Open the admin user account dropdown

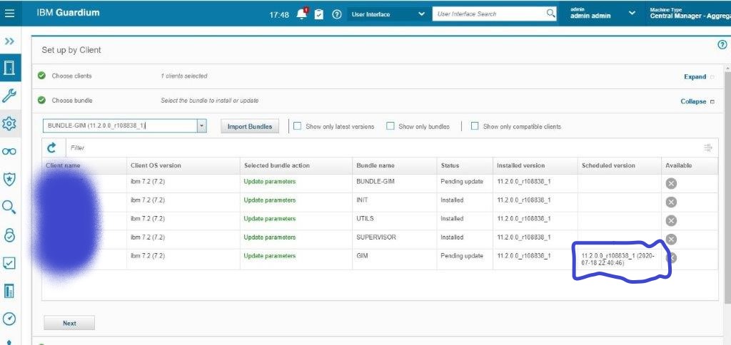point(603,14)
